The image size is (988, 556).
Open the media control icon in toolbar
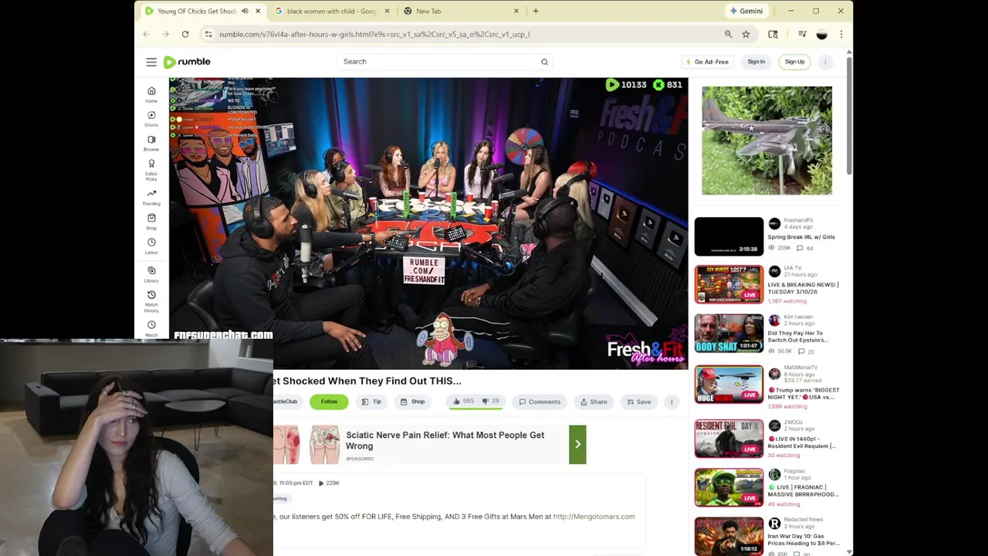click(x=802, y=34)
